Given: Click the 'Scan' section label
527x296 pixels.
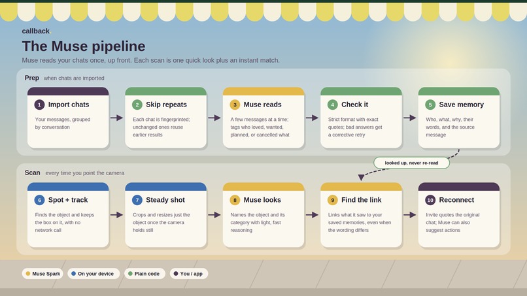Looking at the screenshot, I should [32, 173].
